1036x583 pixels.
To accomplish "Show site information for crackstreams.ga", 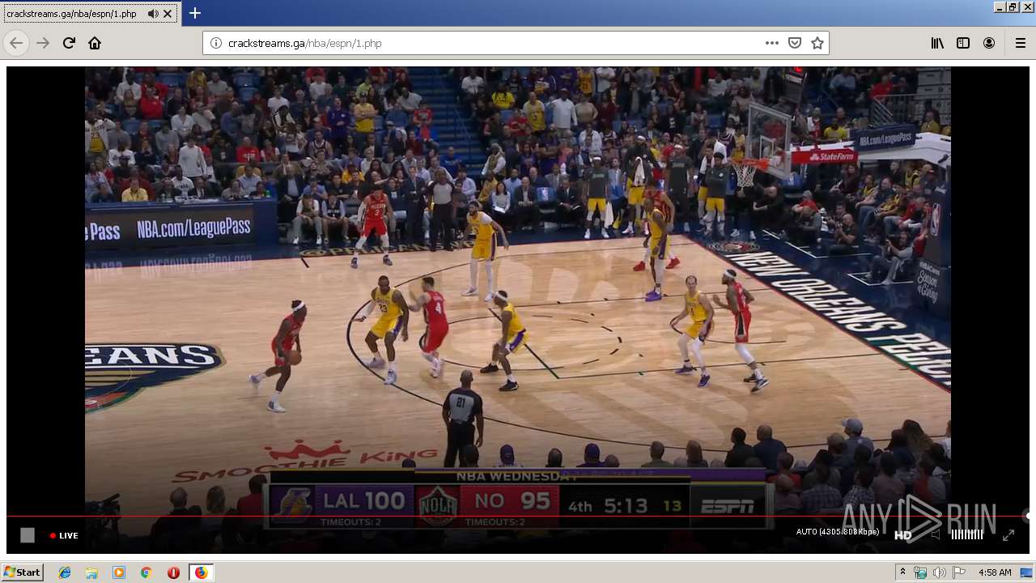I will [216, 43].
